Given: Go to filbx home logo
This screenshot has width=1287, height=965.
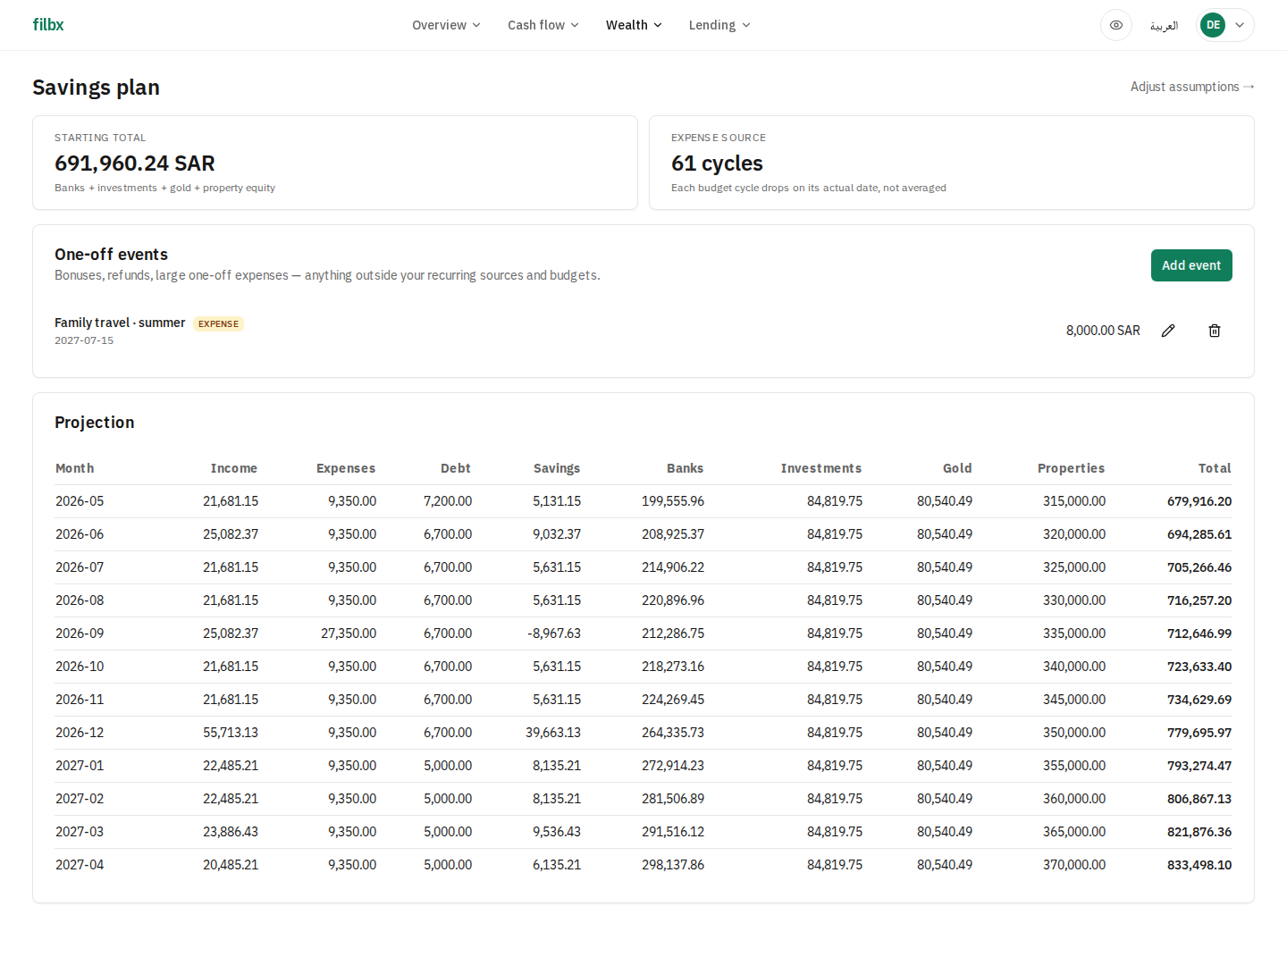Looking at the screenshot, I should [48, 25].
